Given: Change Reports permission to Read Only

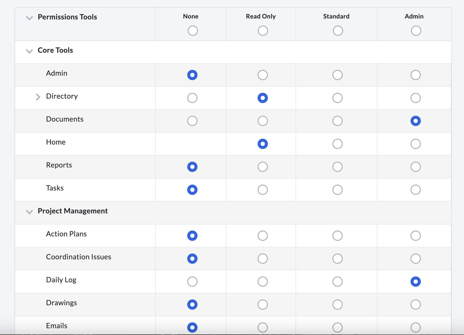Looking at the screenshot, I should click(x=263, y=167).
